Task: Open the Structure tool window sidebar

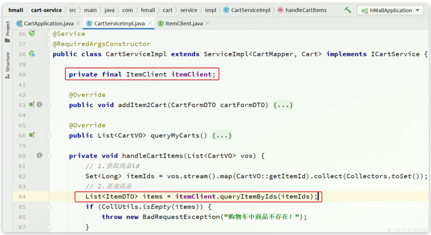Action: [x=8, y=65]
